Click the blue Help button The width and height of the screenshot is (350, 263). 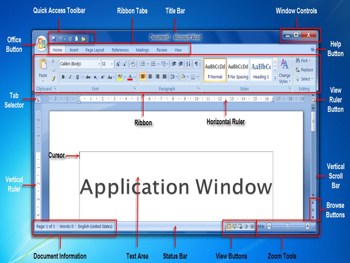tap(312, 49)
